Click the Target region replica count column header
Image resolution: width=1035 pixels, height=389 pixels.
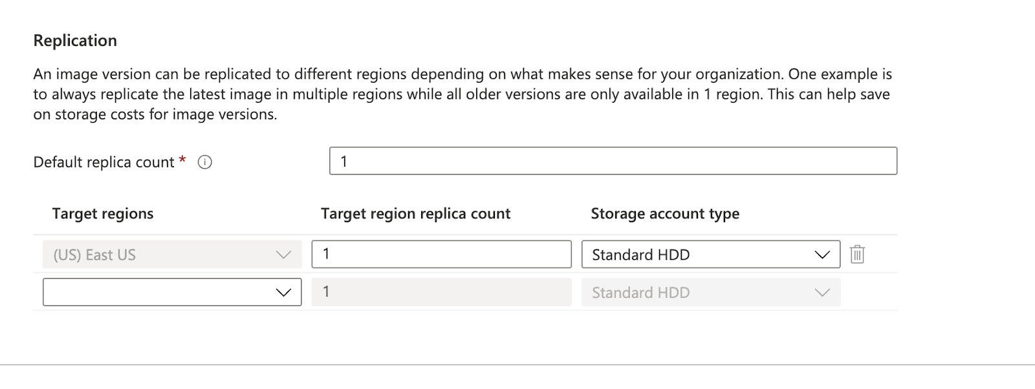[x=416, y=213]
